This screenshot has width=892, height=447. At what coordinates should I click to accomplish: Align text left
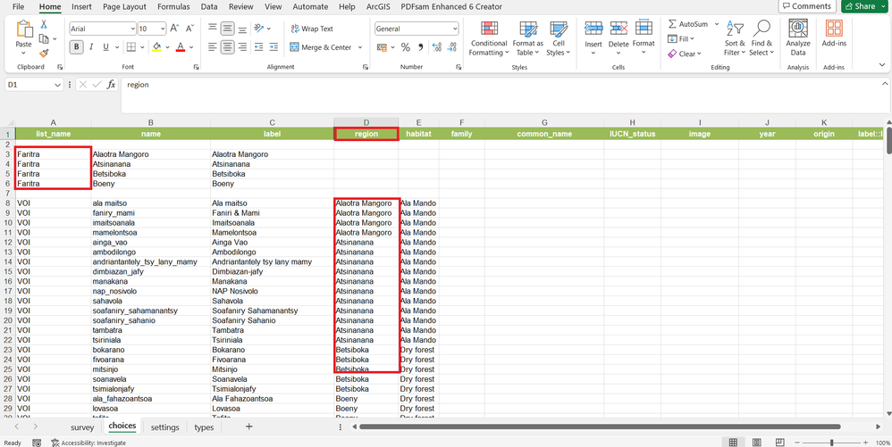[x=212, y=47]
